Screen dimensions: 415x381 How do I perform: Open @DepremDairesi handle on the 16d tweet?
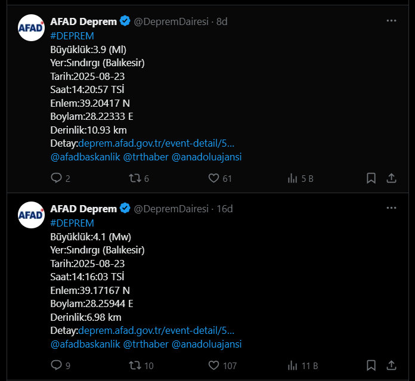click(x=171, y=209)
